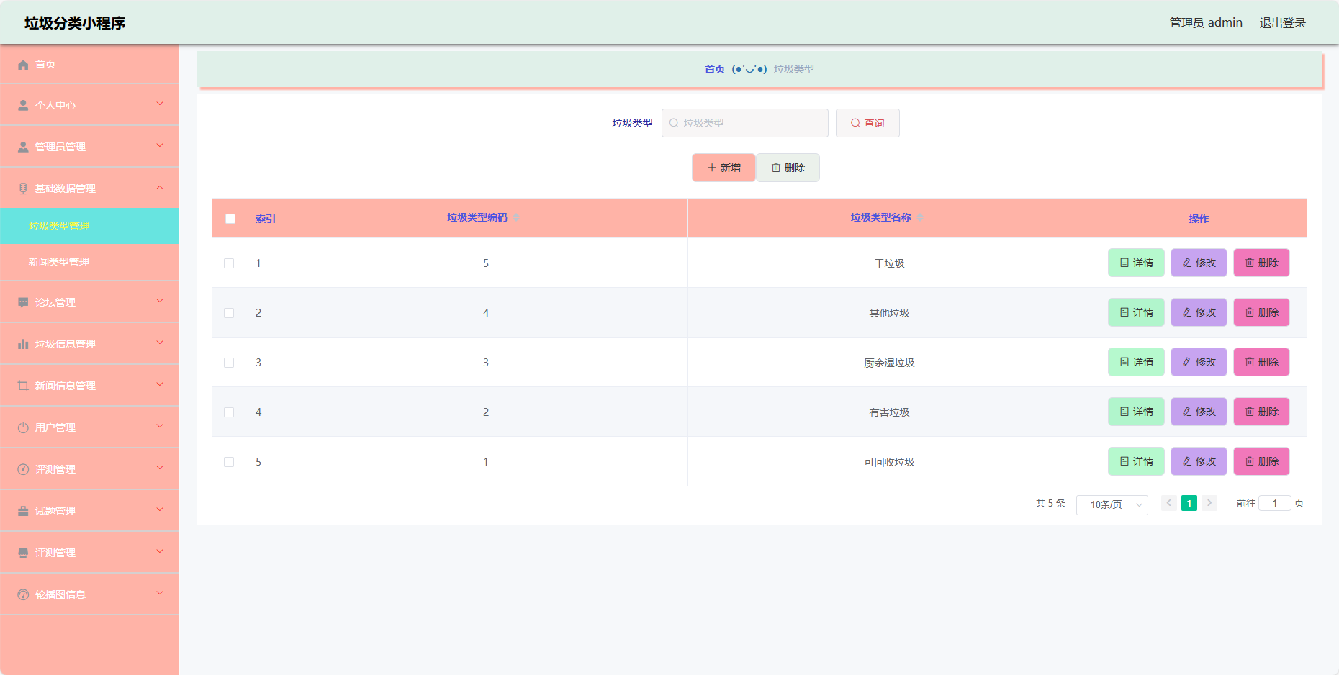Click the crop icon beside 新闻信息管理
Image resolution: width=1339 pixels, height=675 pixels.
coord(23,386)
